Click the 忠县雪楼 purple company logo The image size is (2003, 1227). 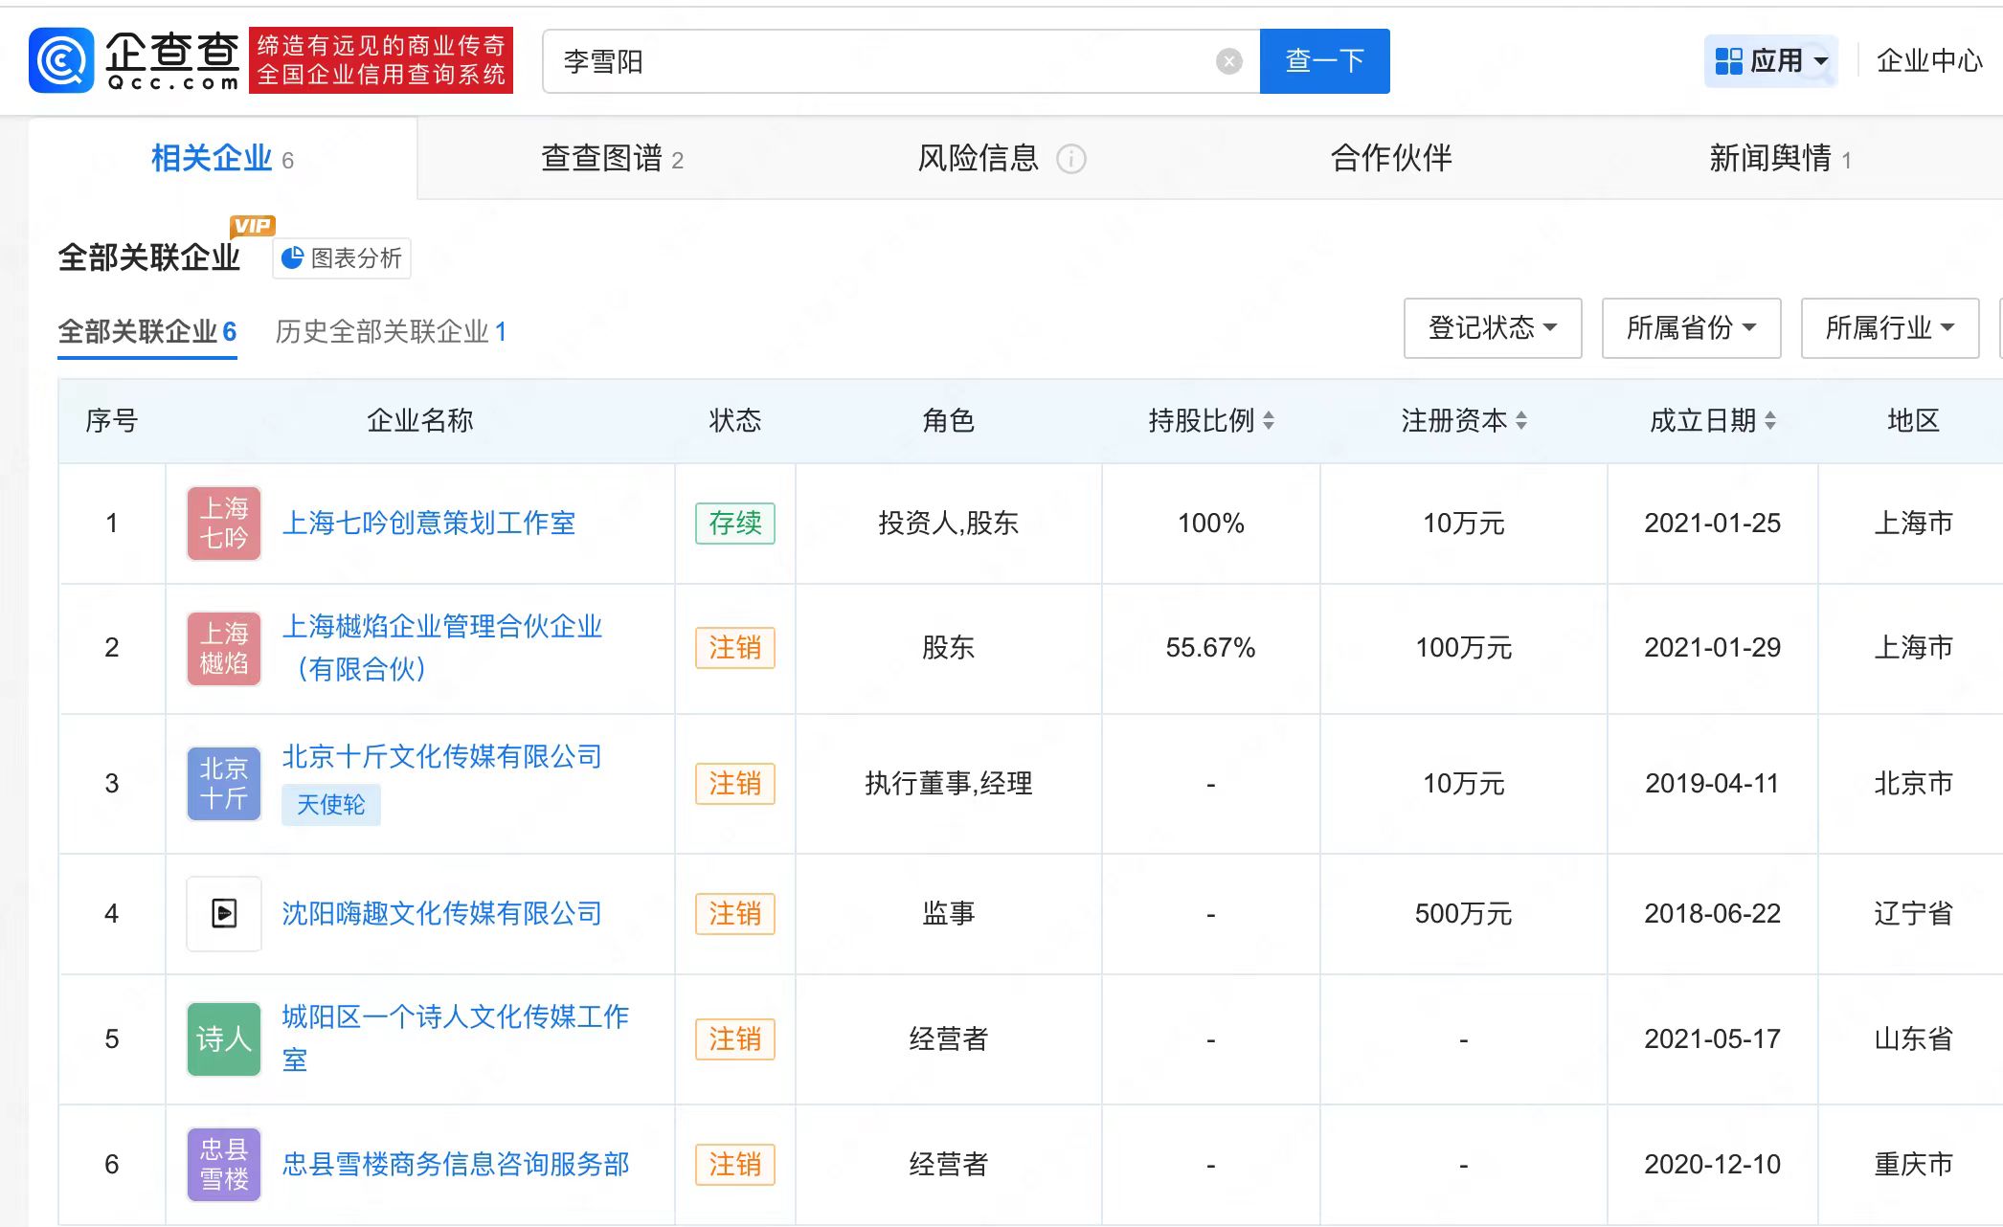[223, 1165]
